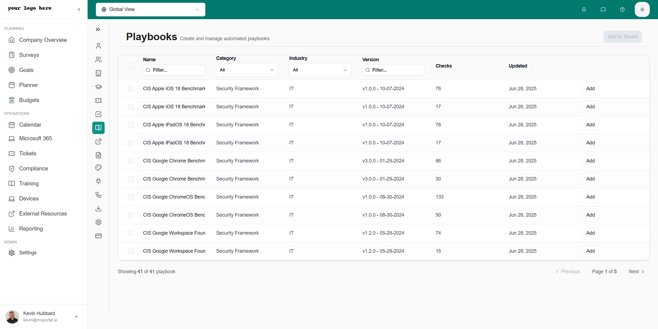658x329 pixels.
Task: Open the graduation cap icon in rail
Action: pos(98,87)
